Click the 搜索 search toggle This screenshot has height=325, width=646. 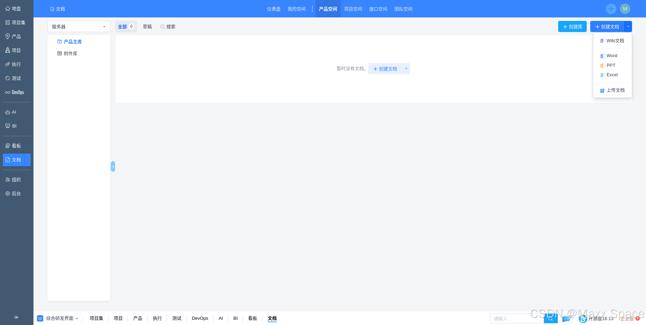click(168, 26)
